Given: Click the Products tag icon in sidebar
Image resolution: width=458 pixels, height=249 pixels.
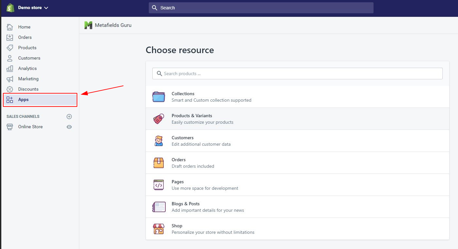Looking at the screenshot, I should 10,48.
